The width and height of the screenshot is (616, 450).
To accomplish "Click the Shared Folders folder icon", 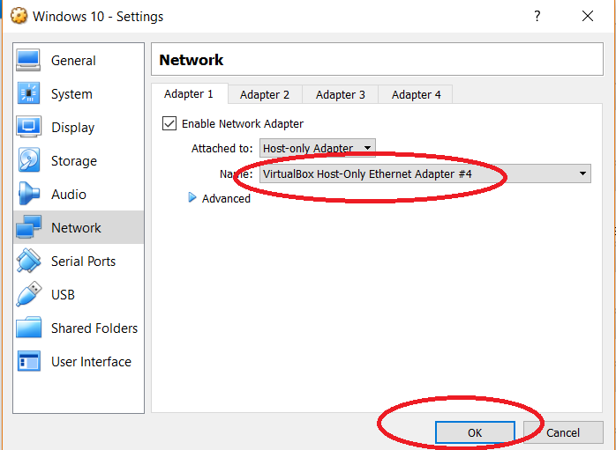I will click(x=28, y=328).
